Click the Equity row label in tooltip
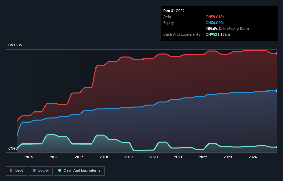 tap(169, 23)
